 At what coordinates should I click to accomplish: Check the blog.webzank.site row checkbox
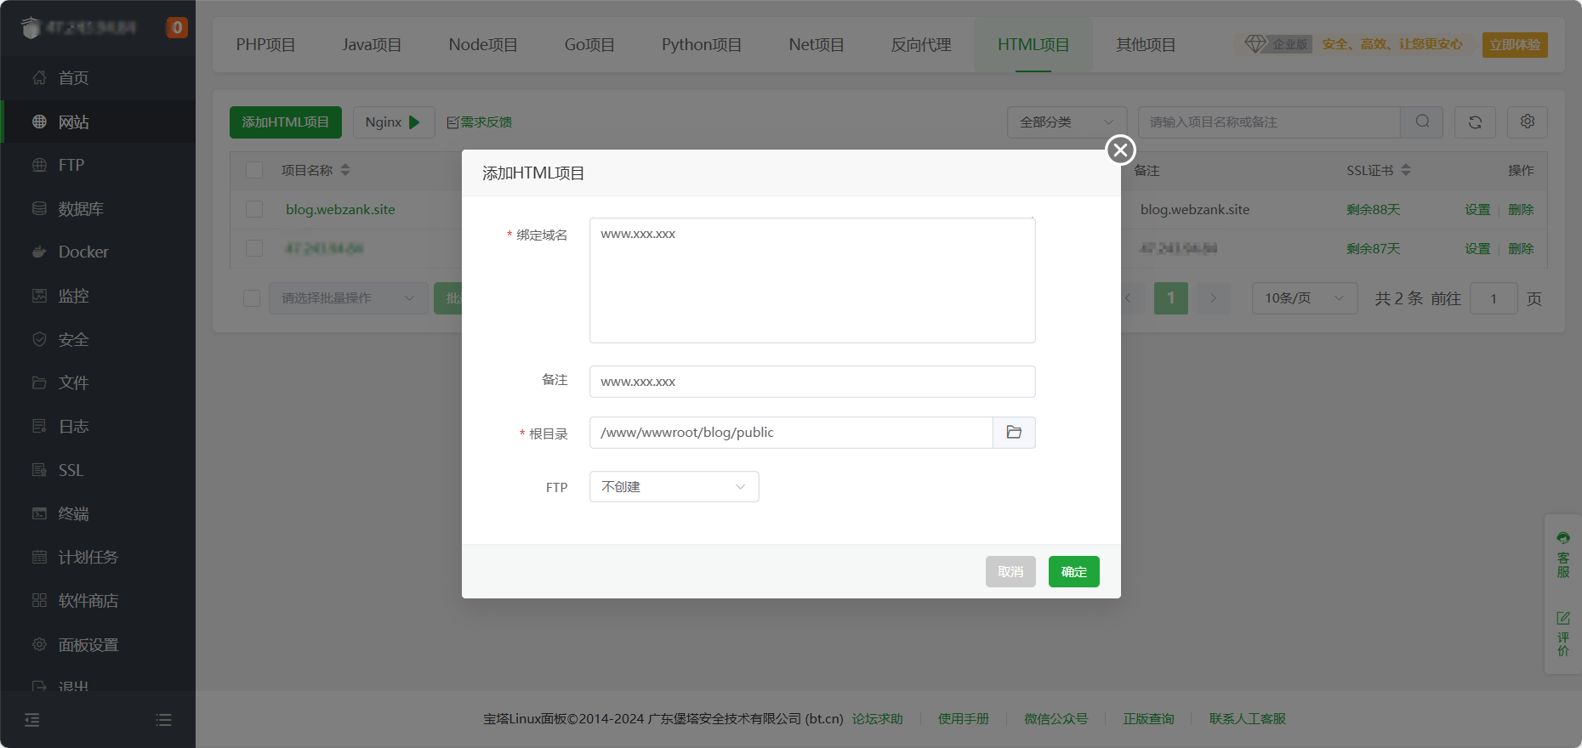(x=254, y=209)
